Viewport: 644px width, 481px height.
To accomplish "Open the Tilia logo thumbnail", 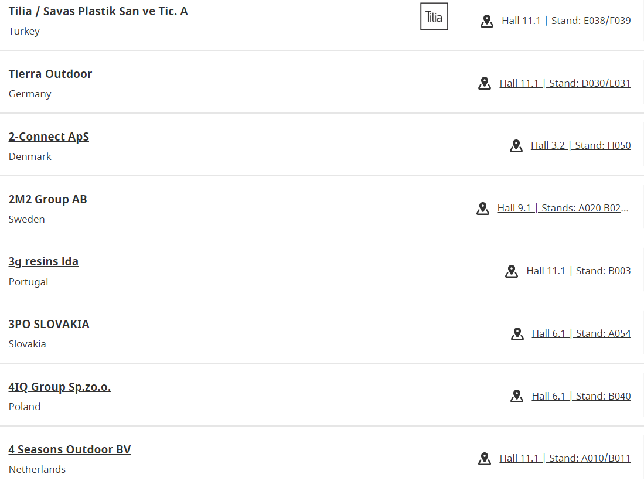I will click(x=434, y=16).
